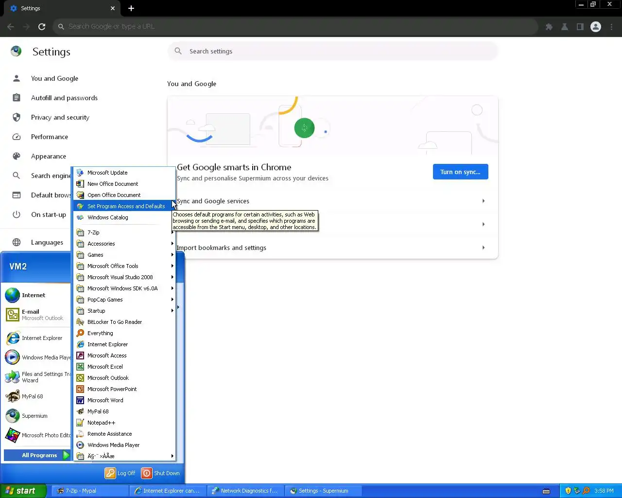The width and height of the screenshot is (622, 498).
Task: Reload the browser page
Action: coord(42,27)
